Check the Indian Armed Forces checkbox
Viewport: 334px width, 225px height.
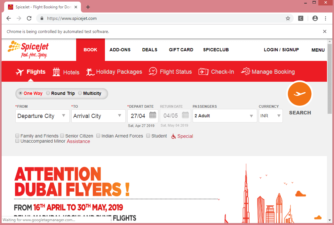tap(98, 136)
